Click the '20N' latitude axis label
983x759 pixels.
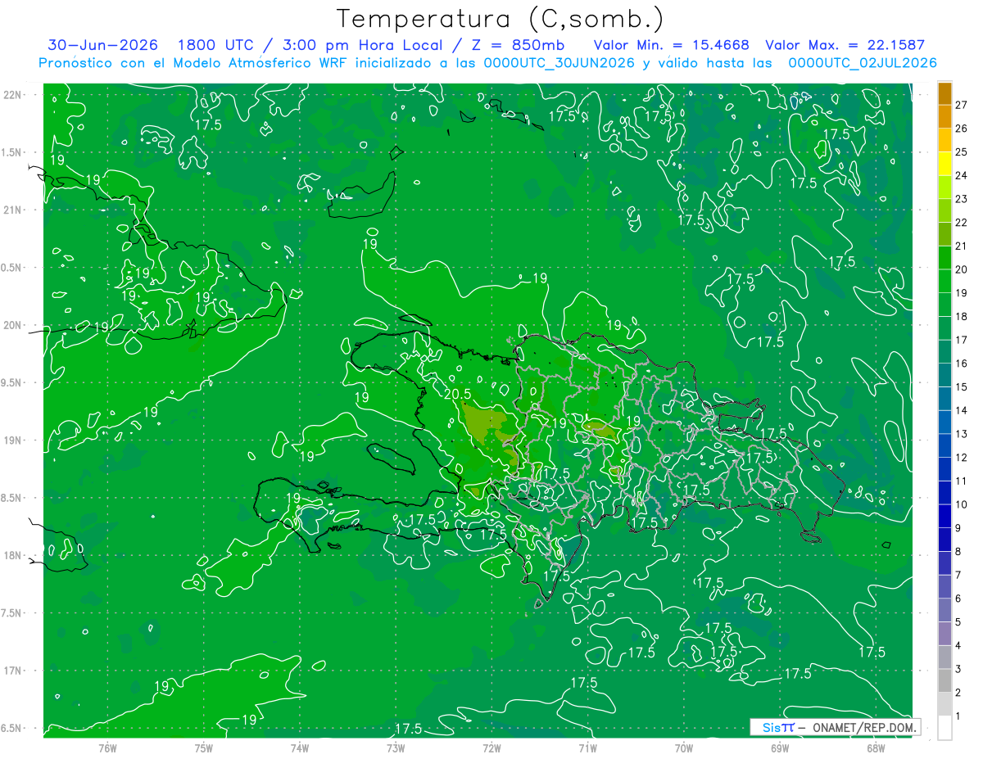coord(12,325)
